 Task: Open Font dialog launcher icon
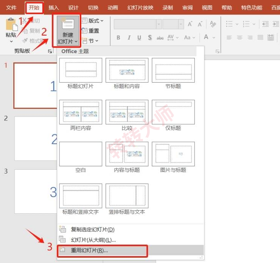click(x=217, y=52)
